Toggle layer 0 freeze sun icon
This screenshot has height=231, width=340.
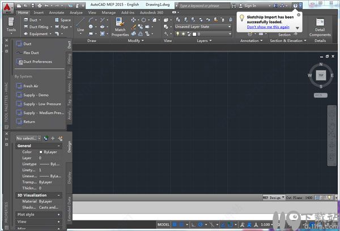183,34
